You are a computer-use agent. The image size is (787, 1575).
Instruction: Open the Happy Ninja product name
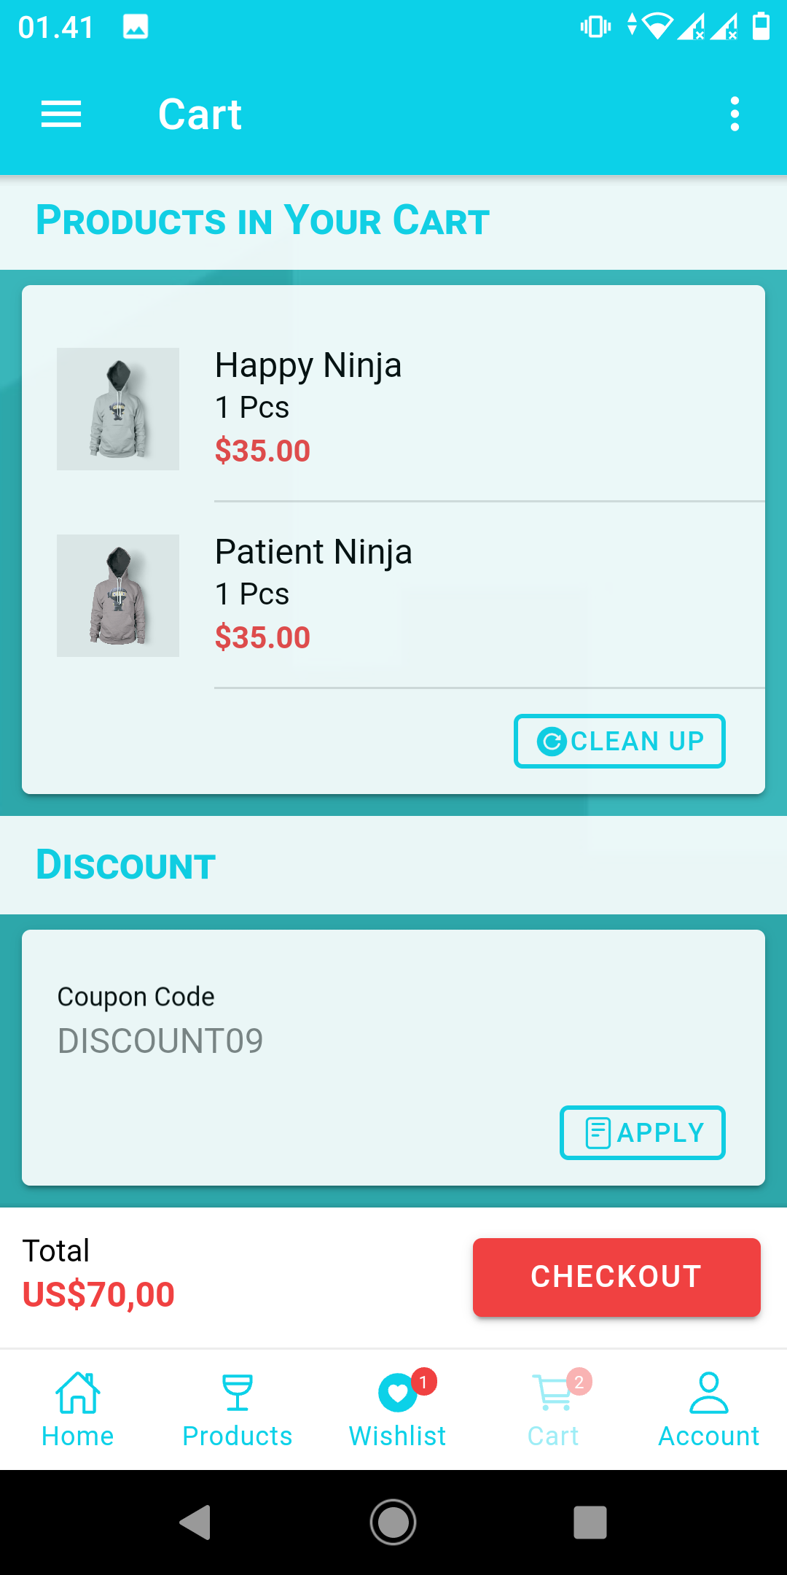click(308, 365)
